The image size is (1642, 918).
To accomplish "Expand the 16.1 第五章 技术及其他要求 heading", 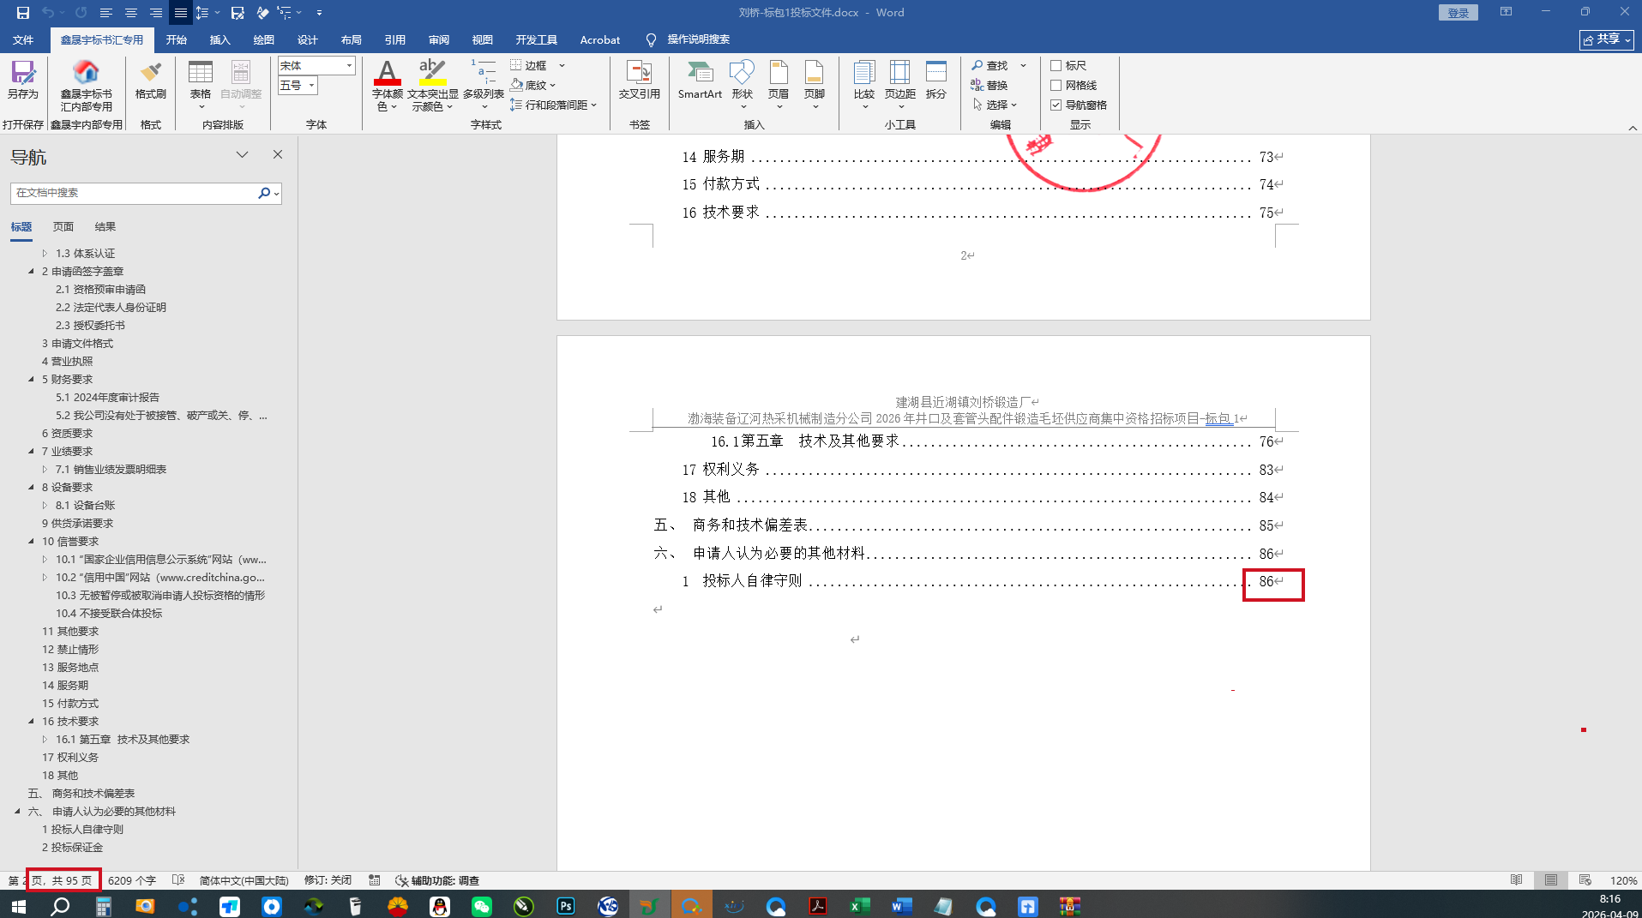I will [x=45, y=740].
